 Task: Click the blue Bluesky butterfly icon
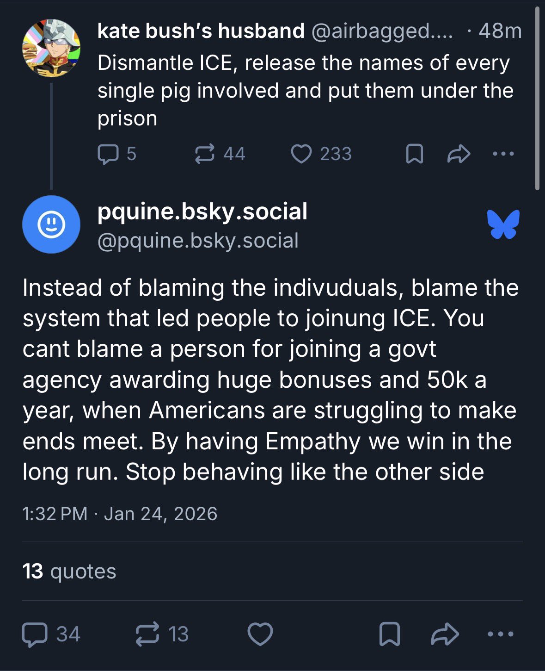click(503, 224)
